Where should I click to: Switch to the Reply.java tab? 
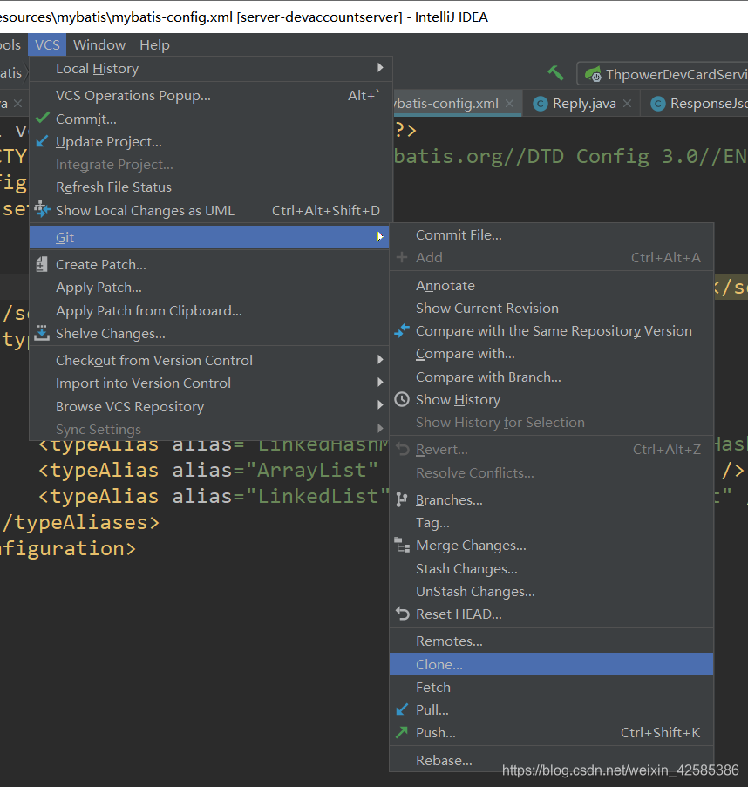tap(582, 104)
